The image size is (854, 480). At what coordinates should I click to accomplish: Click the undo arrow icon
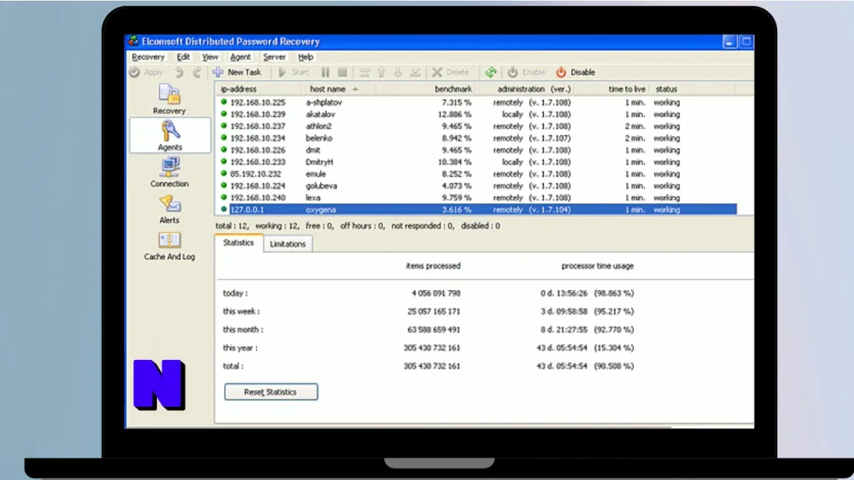pos(179,72)
